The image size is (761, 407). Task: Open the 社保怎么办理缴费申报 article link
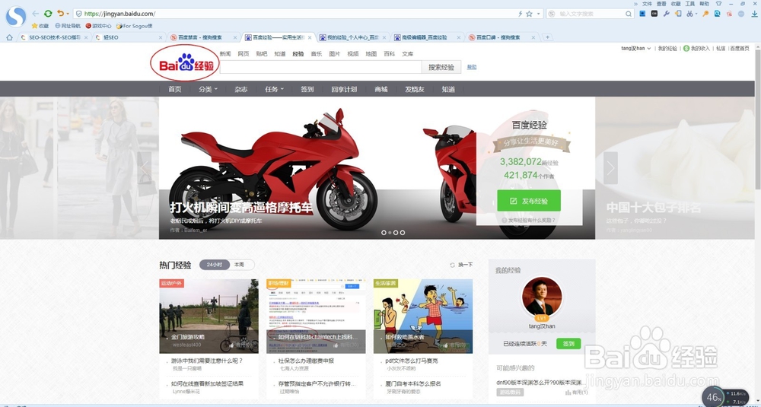[306, 361]
